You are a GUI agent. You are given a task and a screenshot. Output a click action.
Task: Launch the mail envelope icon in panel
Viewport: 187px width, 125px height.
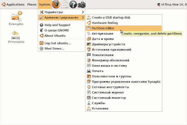(x=65, y=4)
